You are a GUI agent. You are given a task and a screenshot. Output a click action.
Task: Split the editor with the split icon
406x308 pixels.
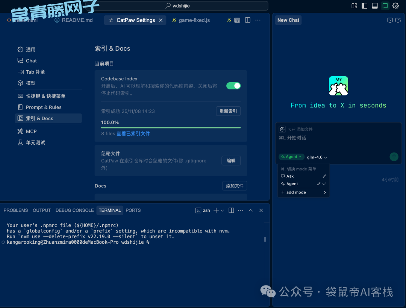[x=248, y=20]
